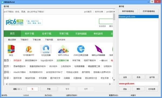Toggle the www.pc6.com checkbox in list

click(119, 16)
